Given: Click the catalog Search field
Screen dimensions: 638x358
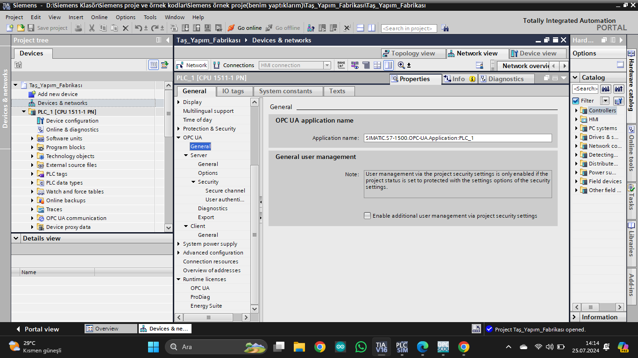Looking at the screenshot, I should tap(585, 89).
